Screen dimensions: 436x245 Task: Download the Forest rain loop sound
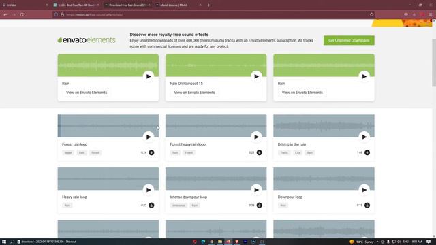pyautogui.click(x=151, y=152)
